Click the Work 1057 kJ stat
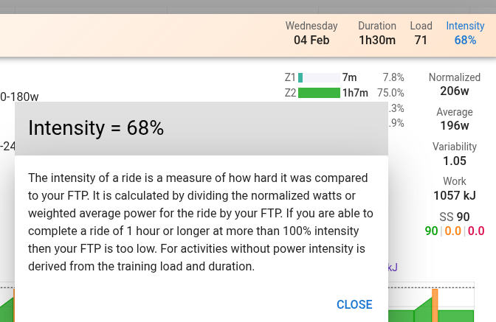This screenshot has height=322, width=496. pos(455,189)
